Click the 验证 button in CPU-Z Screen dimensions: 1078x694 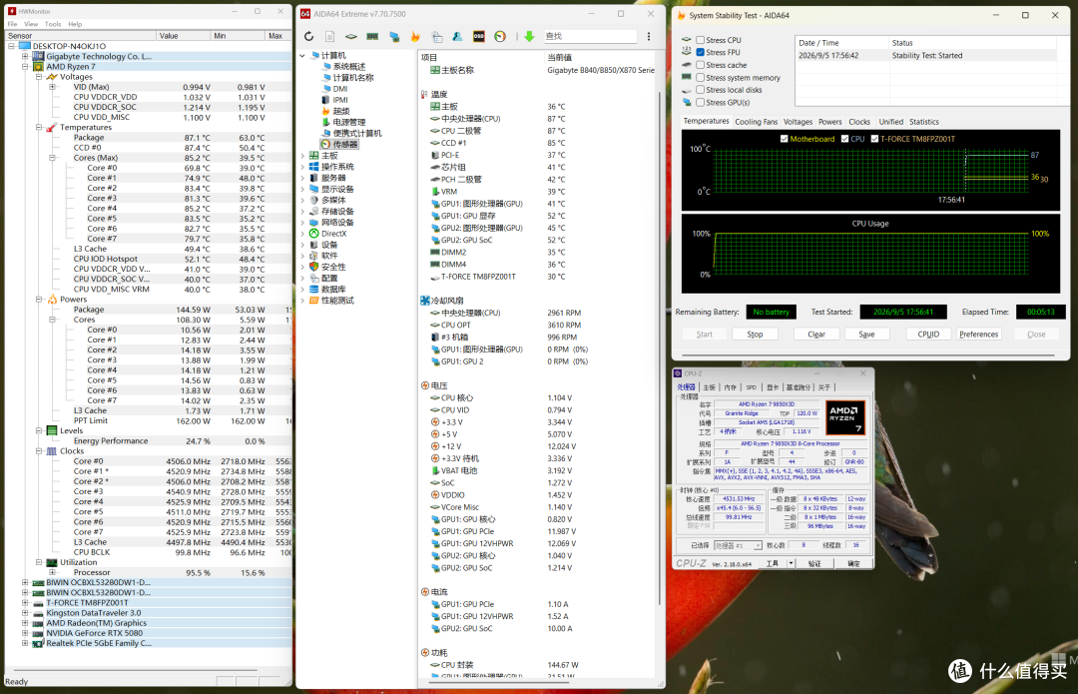tap(814, 563)
